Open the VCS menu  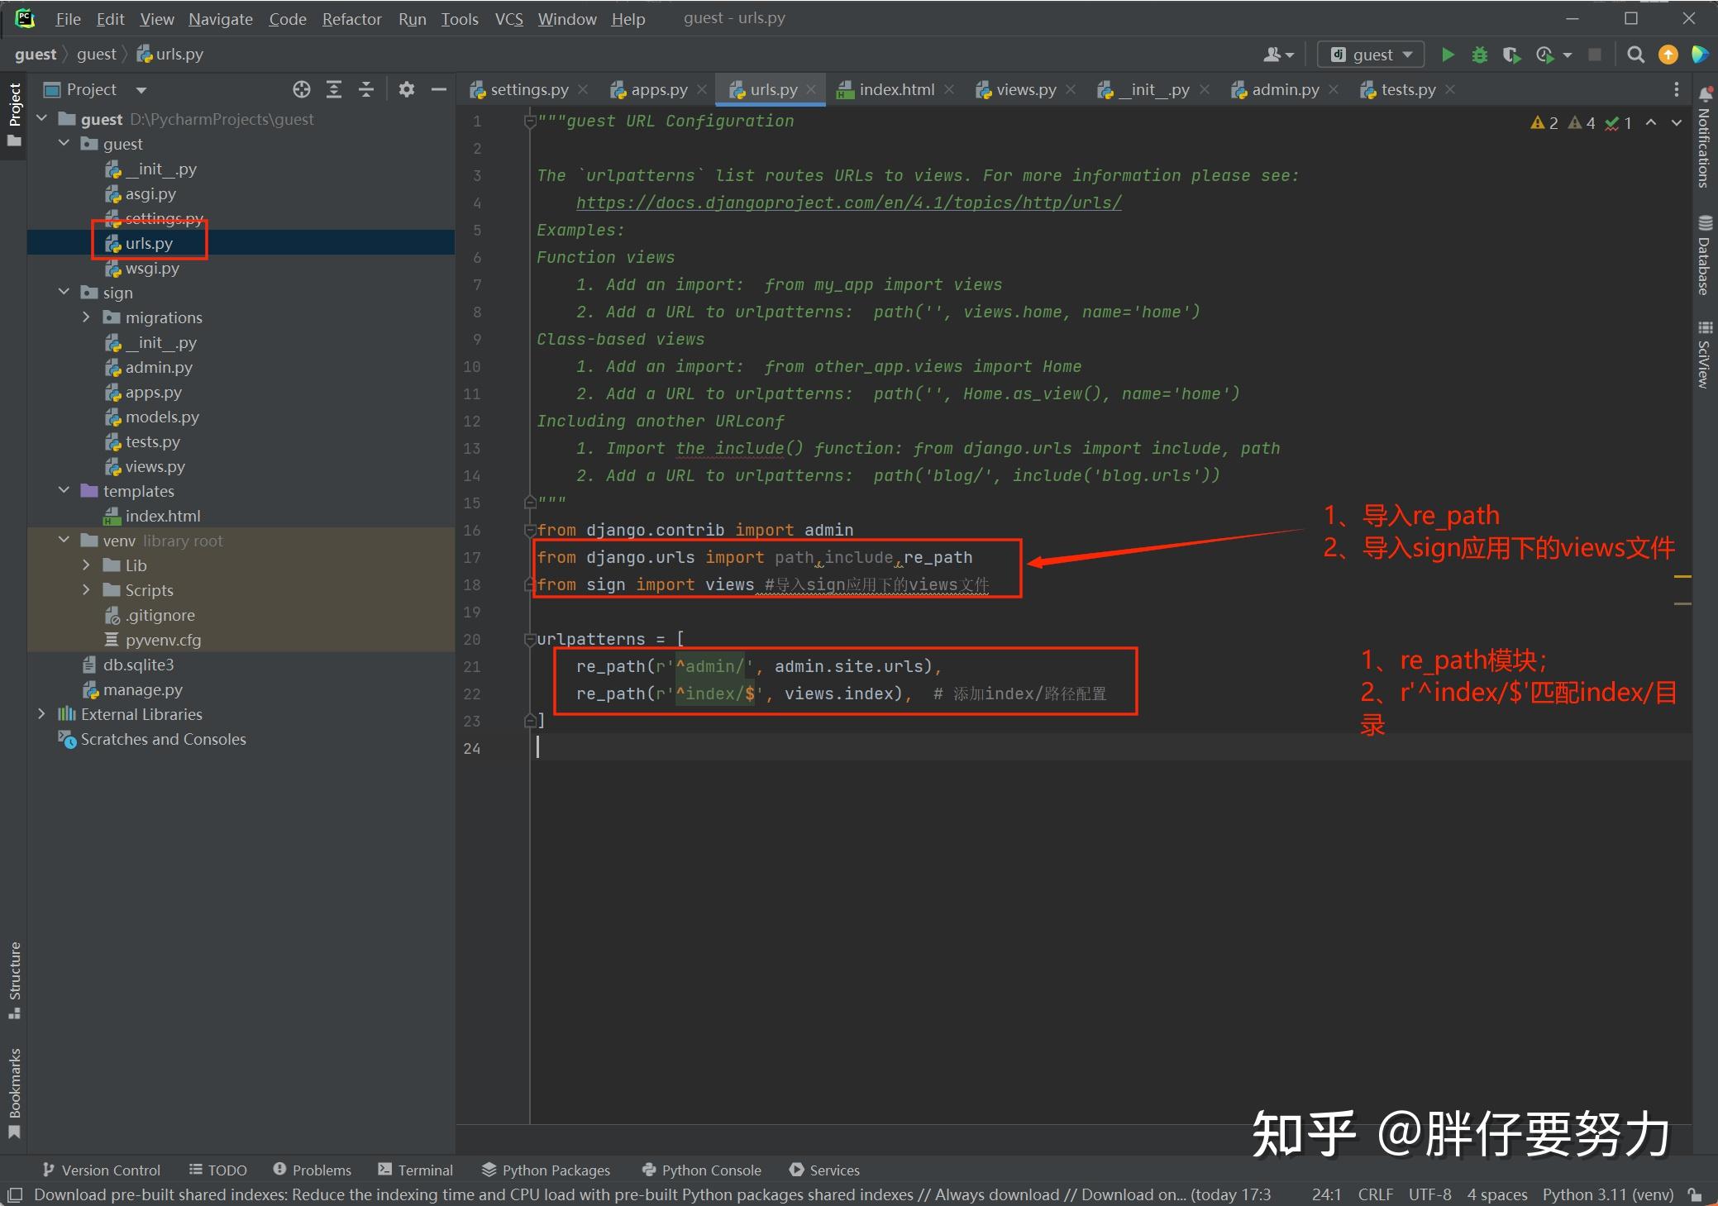point(508,18)
